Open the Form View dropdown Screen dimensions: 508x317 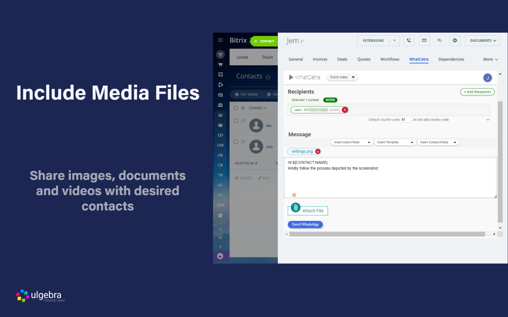click(342, 77)
